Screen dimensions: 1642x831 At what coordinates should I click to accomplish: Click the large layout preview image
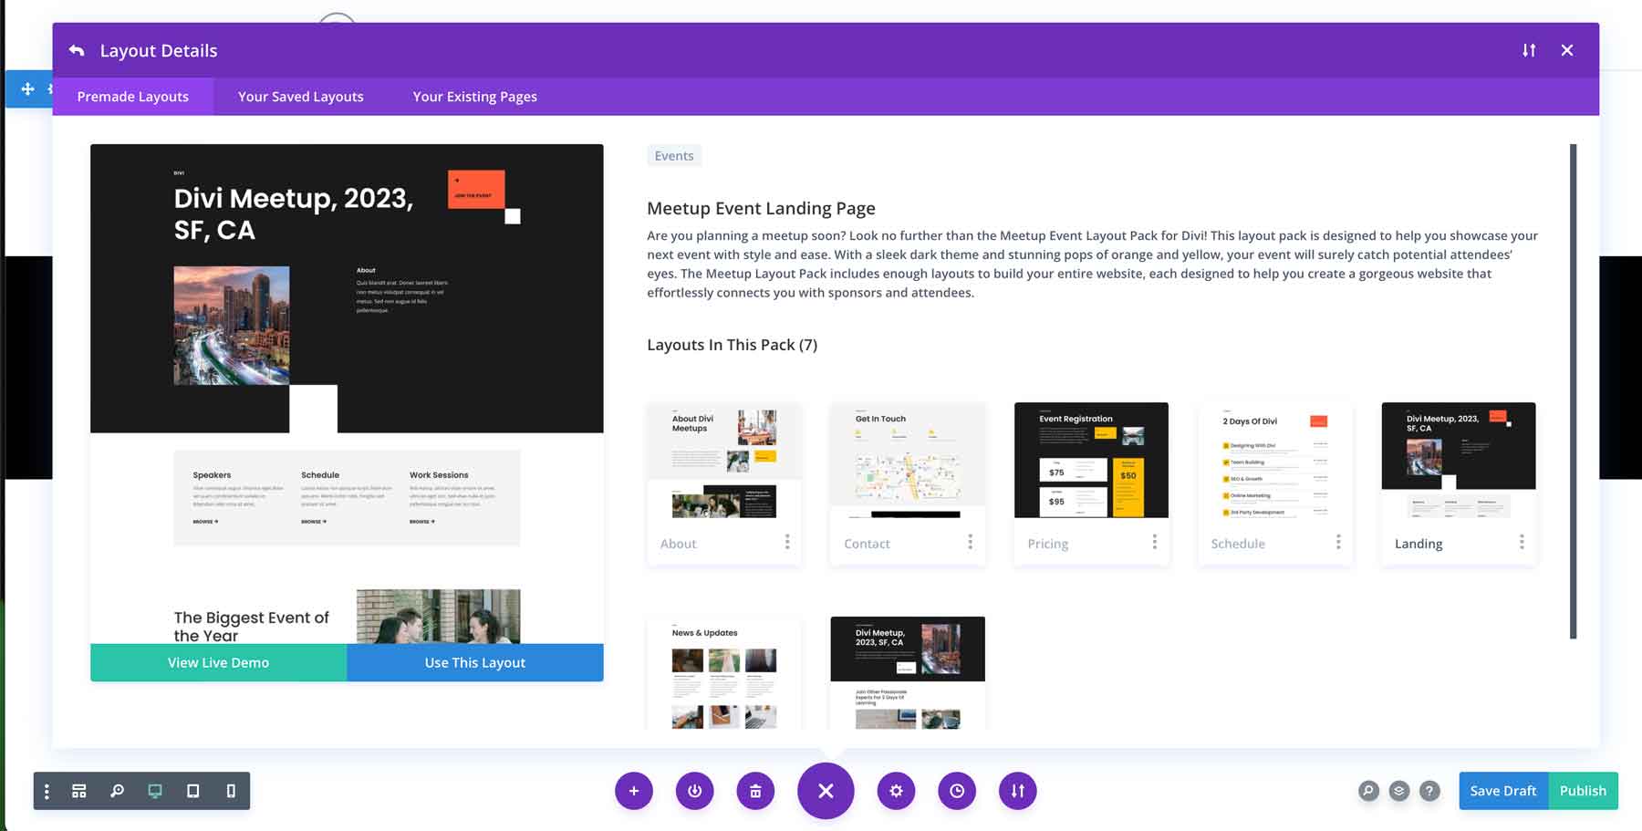coord(347,393)
